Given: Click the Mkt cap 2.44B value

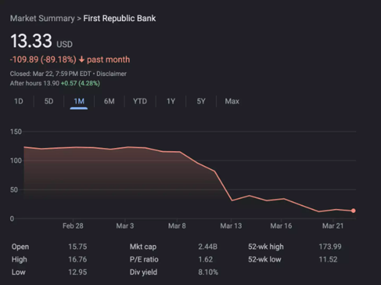Looking at the screenshot, I should (x=208, y=246).
